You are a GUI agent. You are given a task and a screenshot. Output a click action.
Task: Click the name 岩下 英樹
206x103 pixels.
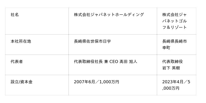tap(171, 68)
